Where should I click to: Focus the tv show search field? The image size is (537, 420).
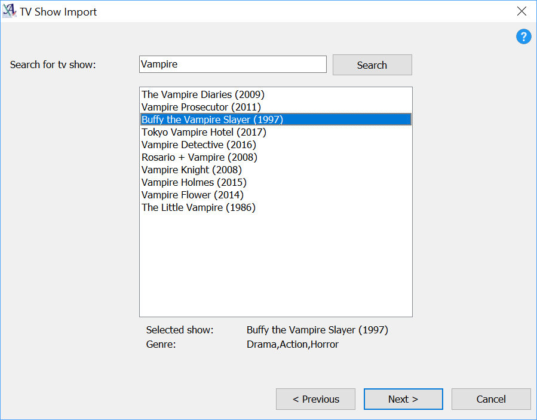(x=233, y=65)
